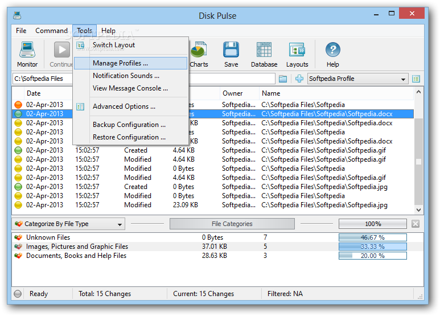Click the Layouts toolbar icon
This screenshot has height=316, width=440.
[297, 50]
